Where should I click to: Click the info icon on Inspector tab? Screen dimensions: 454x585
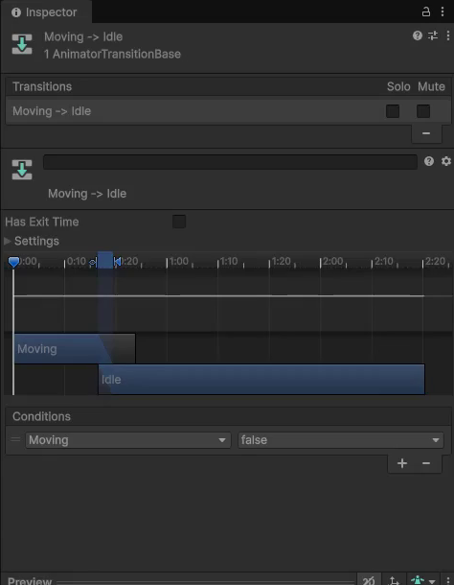16,12
